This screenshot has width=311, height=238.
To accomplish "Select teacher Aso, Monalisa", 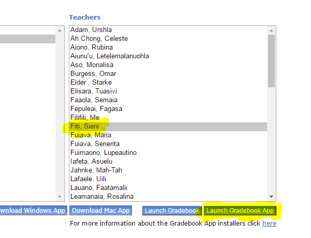I will [168, 65].
